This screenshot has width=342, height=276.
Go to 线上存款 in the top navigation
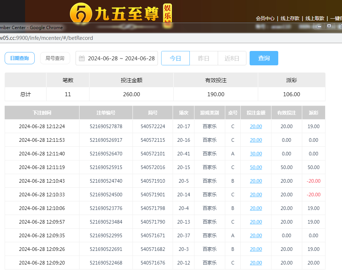point(290,18)
